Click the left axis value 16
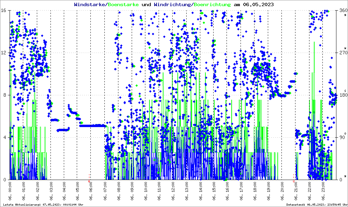This screenshot has height=207, width=348. click(4, 10)
